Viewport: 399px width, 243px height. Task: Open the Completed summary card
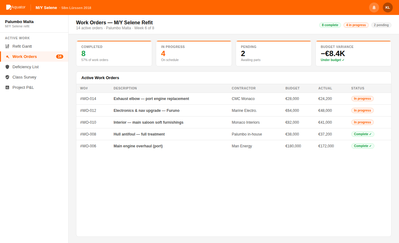tap(114, 54)
